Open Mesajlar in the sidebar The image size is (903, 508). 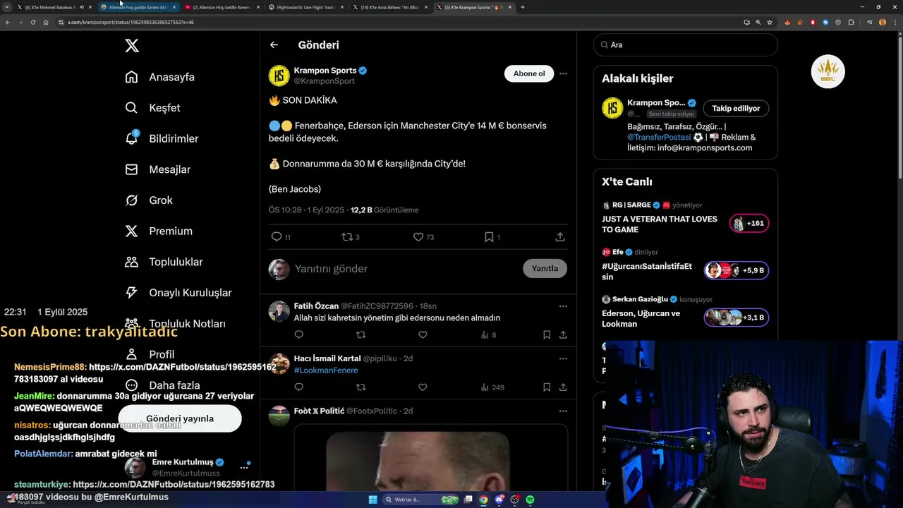click(x=157, y=169)
